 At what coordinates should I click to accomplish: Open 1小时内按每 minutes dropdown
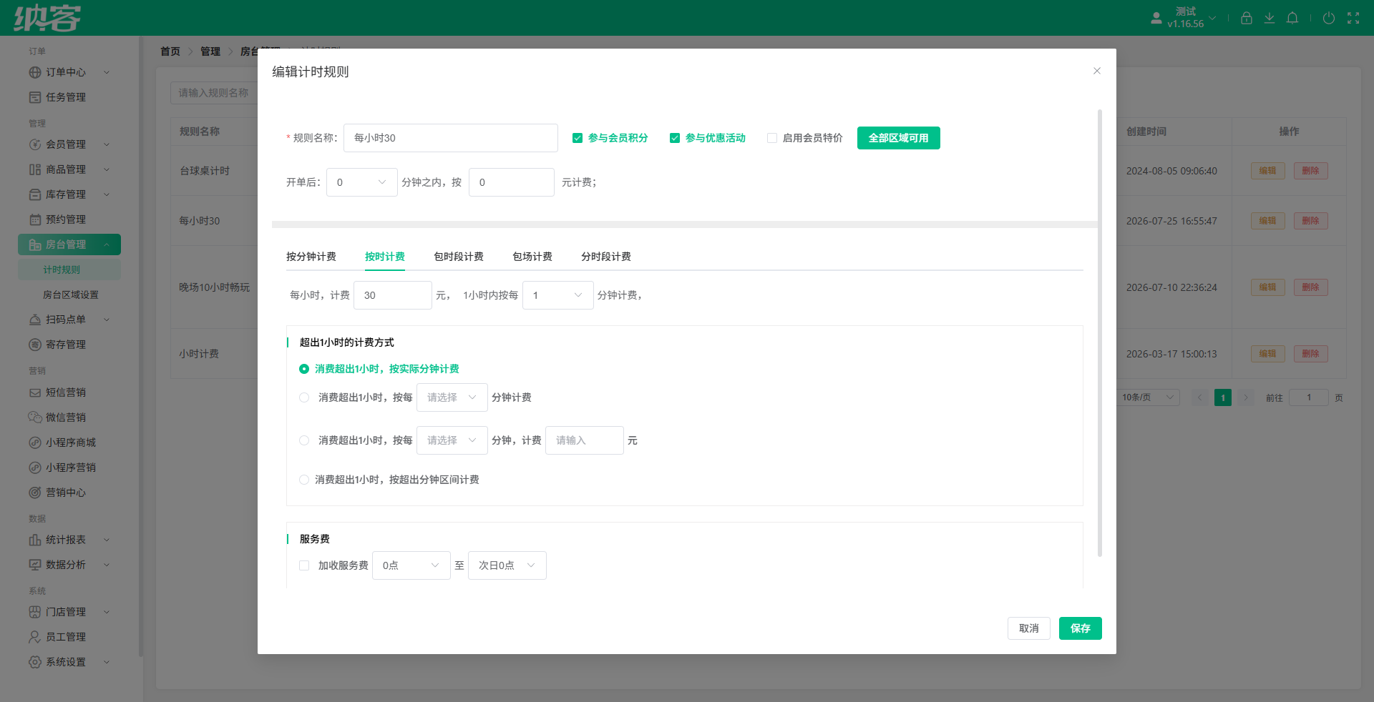point(558,295)
